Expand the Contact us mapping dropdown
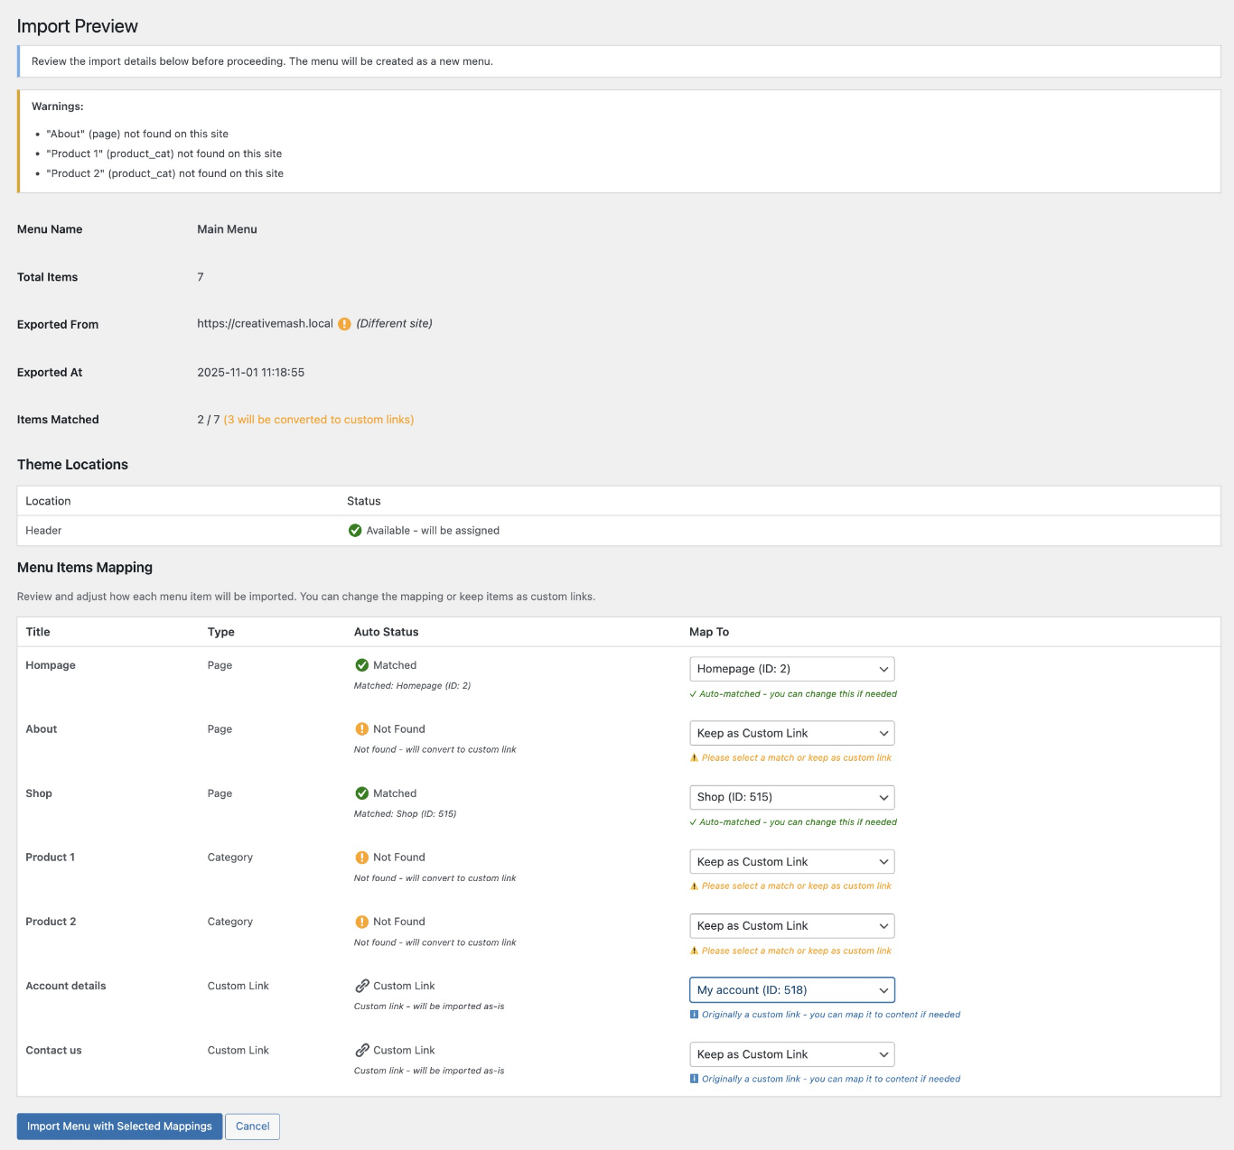The height and width of the screenshot is (1150, 1234). coord(791,1054)
